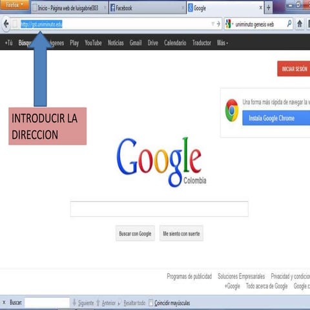
Task: Click Resaltar todo in find bar
Action: [134, 303]
